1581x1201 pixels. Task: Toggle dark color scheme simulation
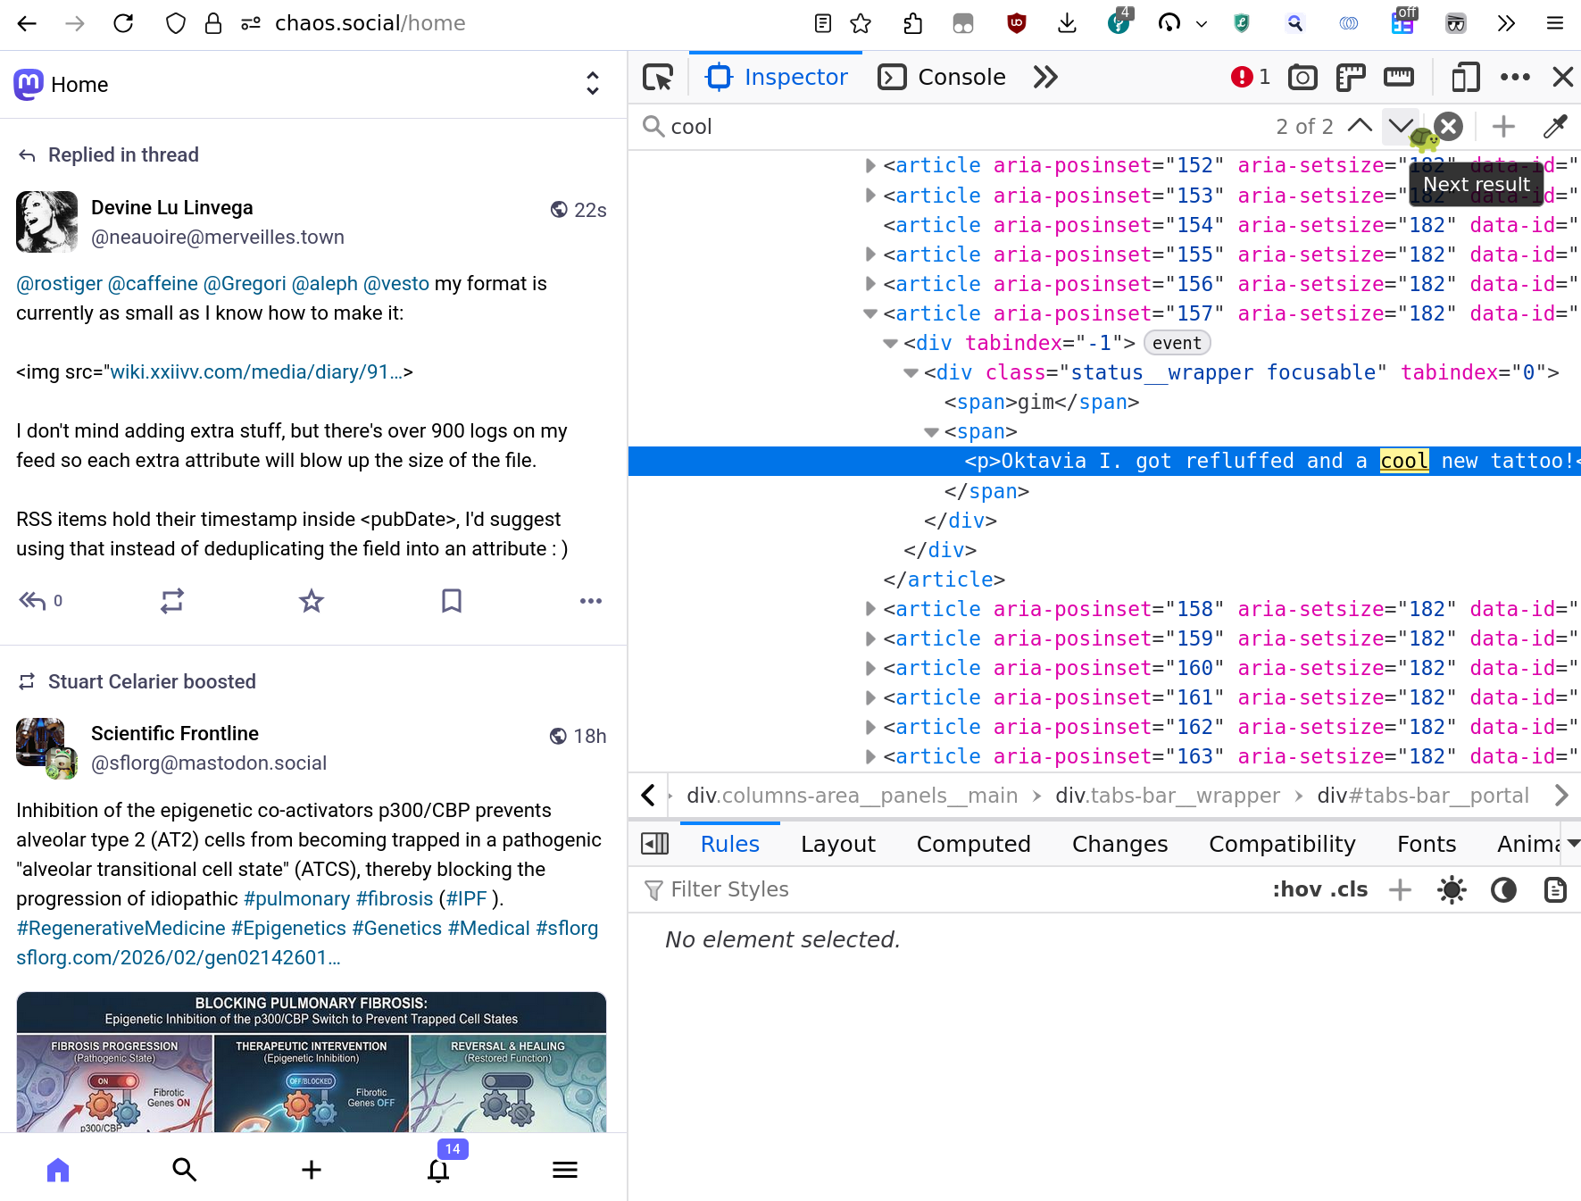pyautogui.click(x=1503, y=890)
